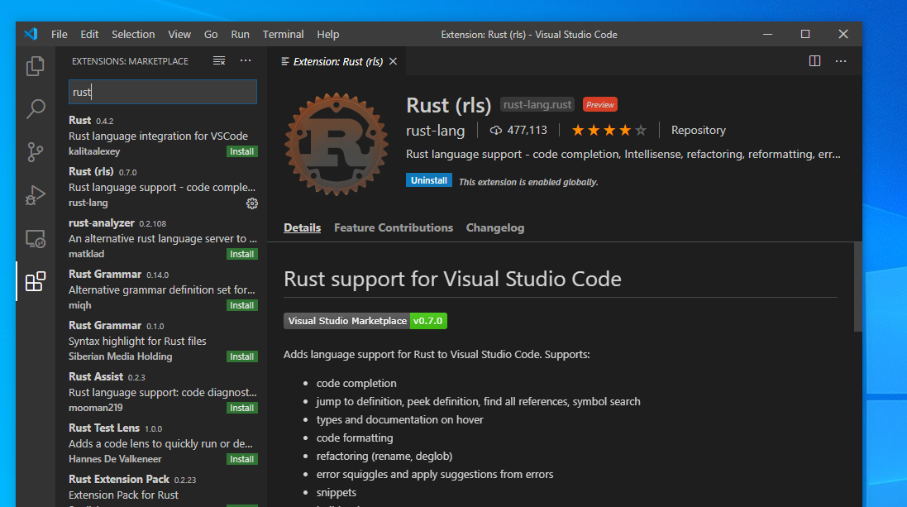Switch to the Details tab
Viewport: 907px width, 507px height.
tap(302, 227)
